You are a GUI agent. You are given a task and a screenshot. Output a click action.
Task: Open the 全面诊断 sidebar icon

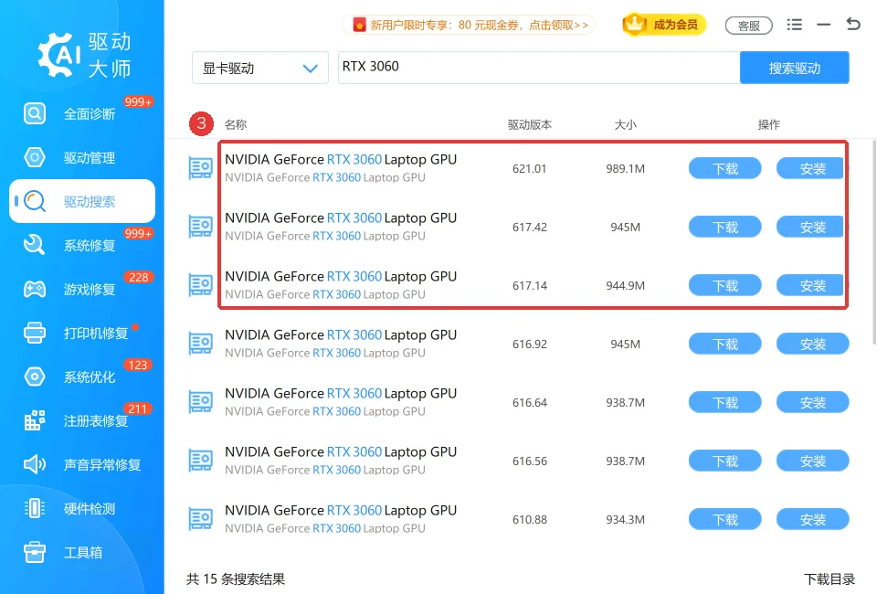click(x=35, y=113)
